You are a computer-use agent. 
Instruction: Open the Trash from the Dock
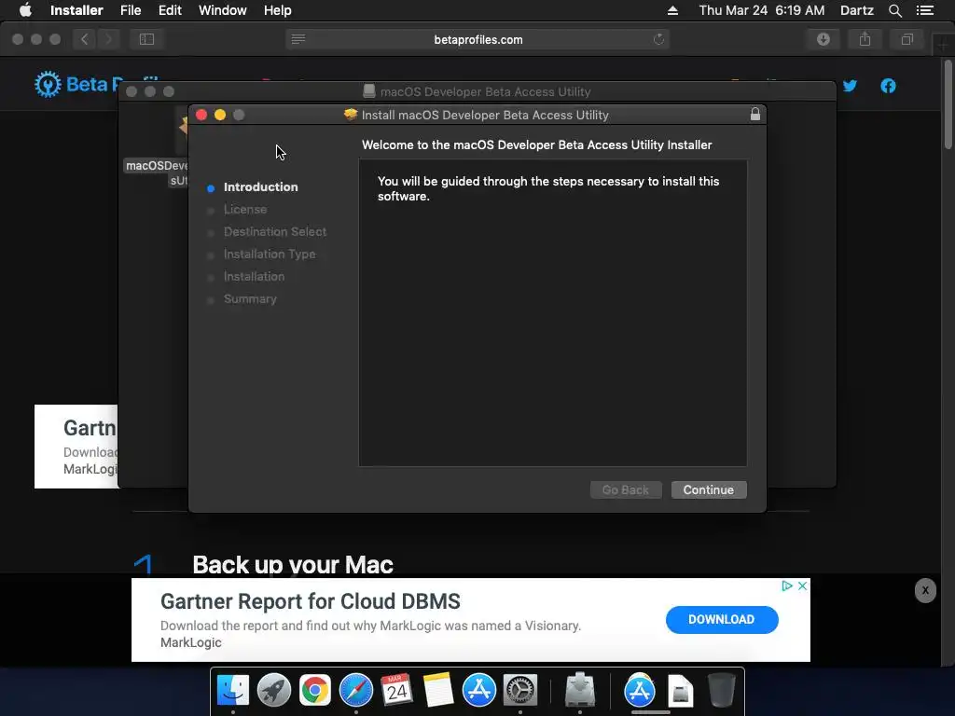[x=722, y=691]
